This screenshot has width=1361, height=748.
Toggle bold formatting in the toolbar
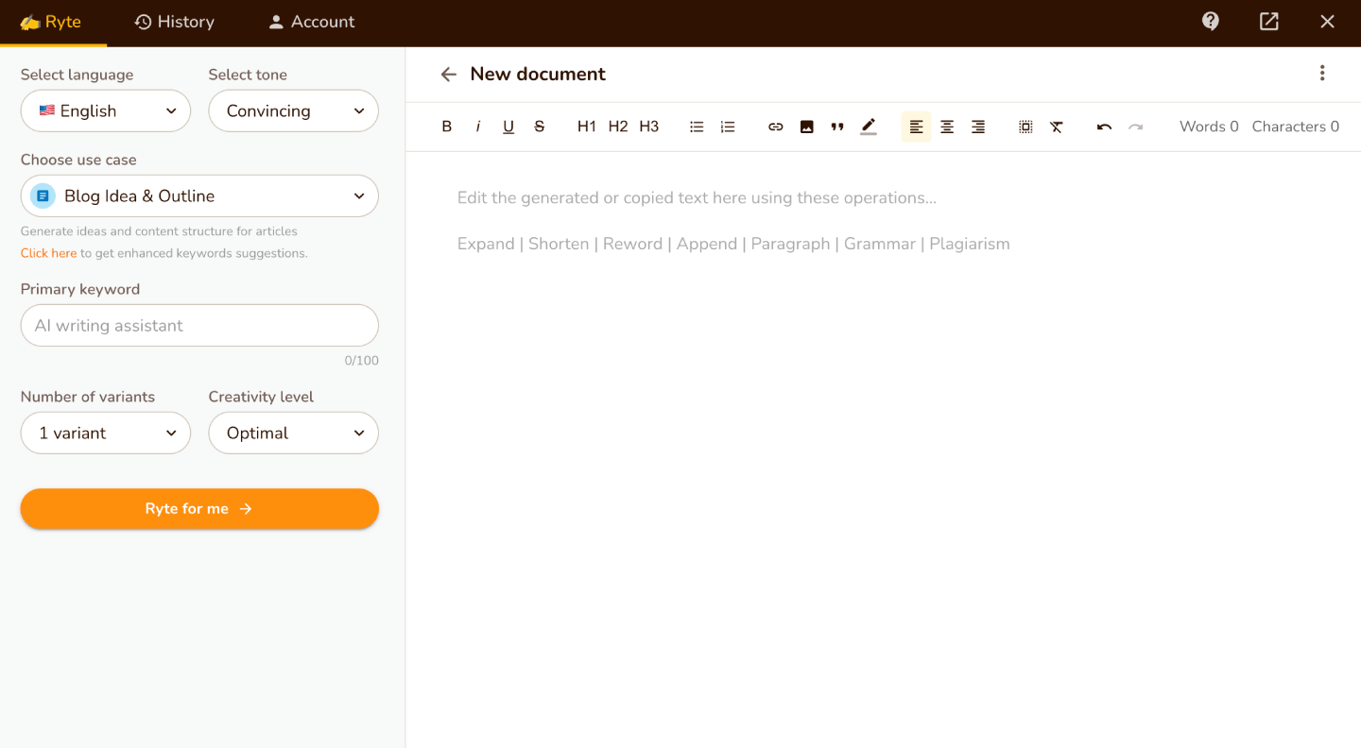[x=447, y=127]
